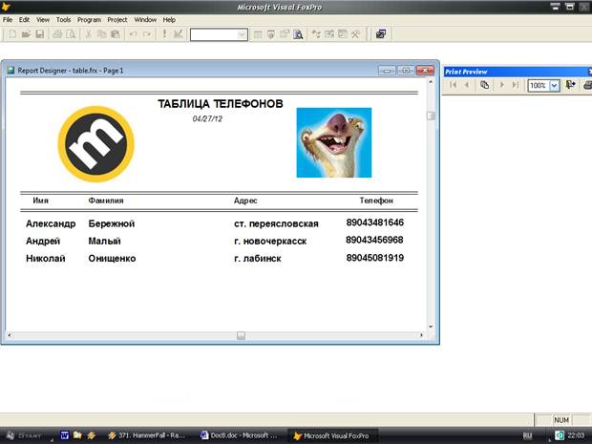
Task: Click the scroll down arrow in Report Designer
Action: 431,327
